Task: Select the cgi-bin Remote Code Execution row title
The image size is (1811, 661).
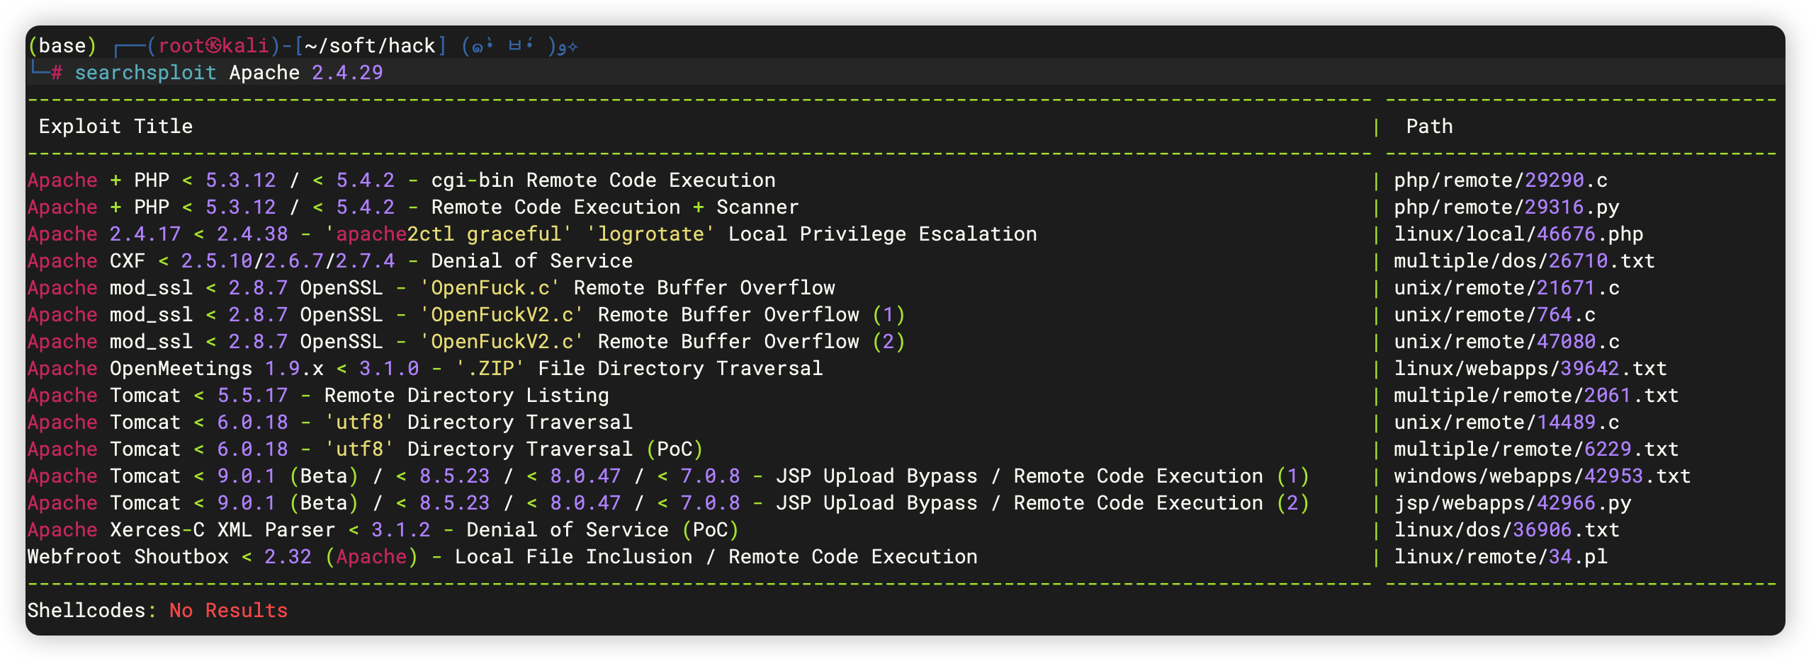Action: [402, 180]
